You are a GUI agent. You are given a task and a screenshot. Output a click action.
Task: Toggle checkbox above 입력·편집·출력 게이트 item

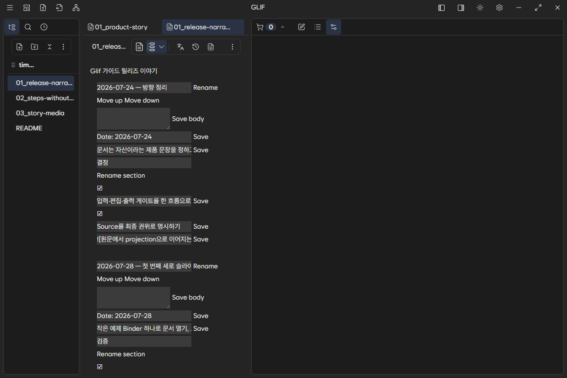coord(100,188)
